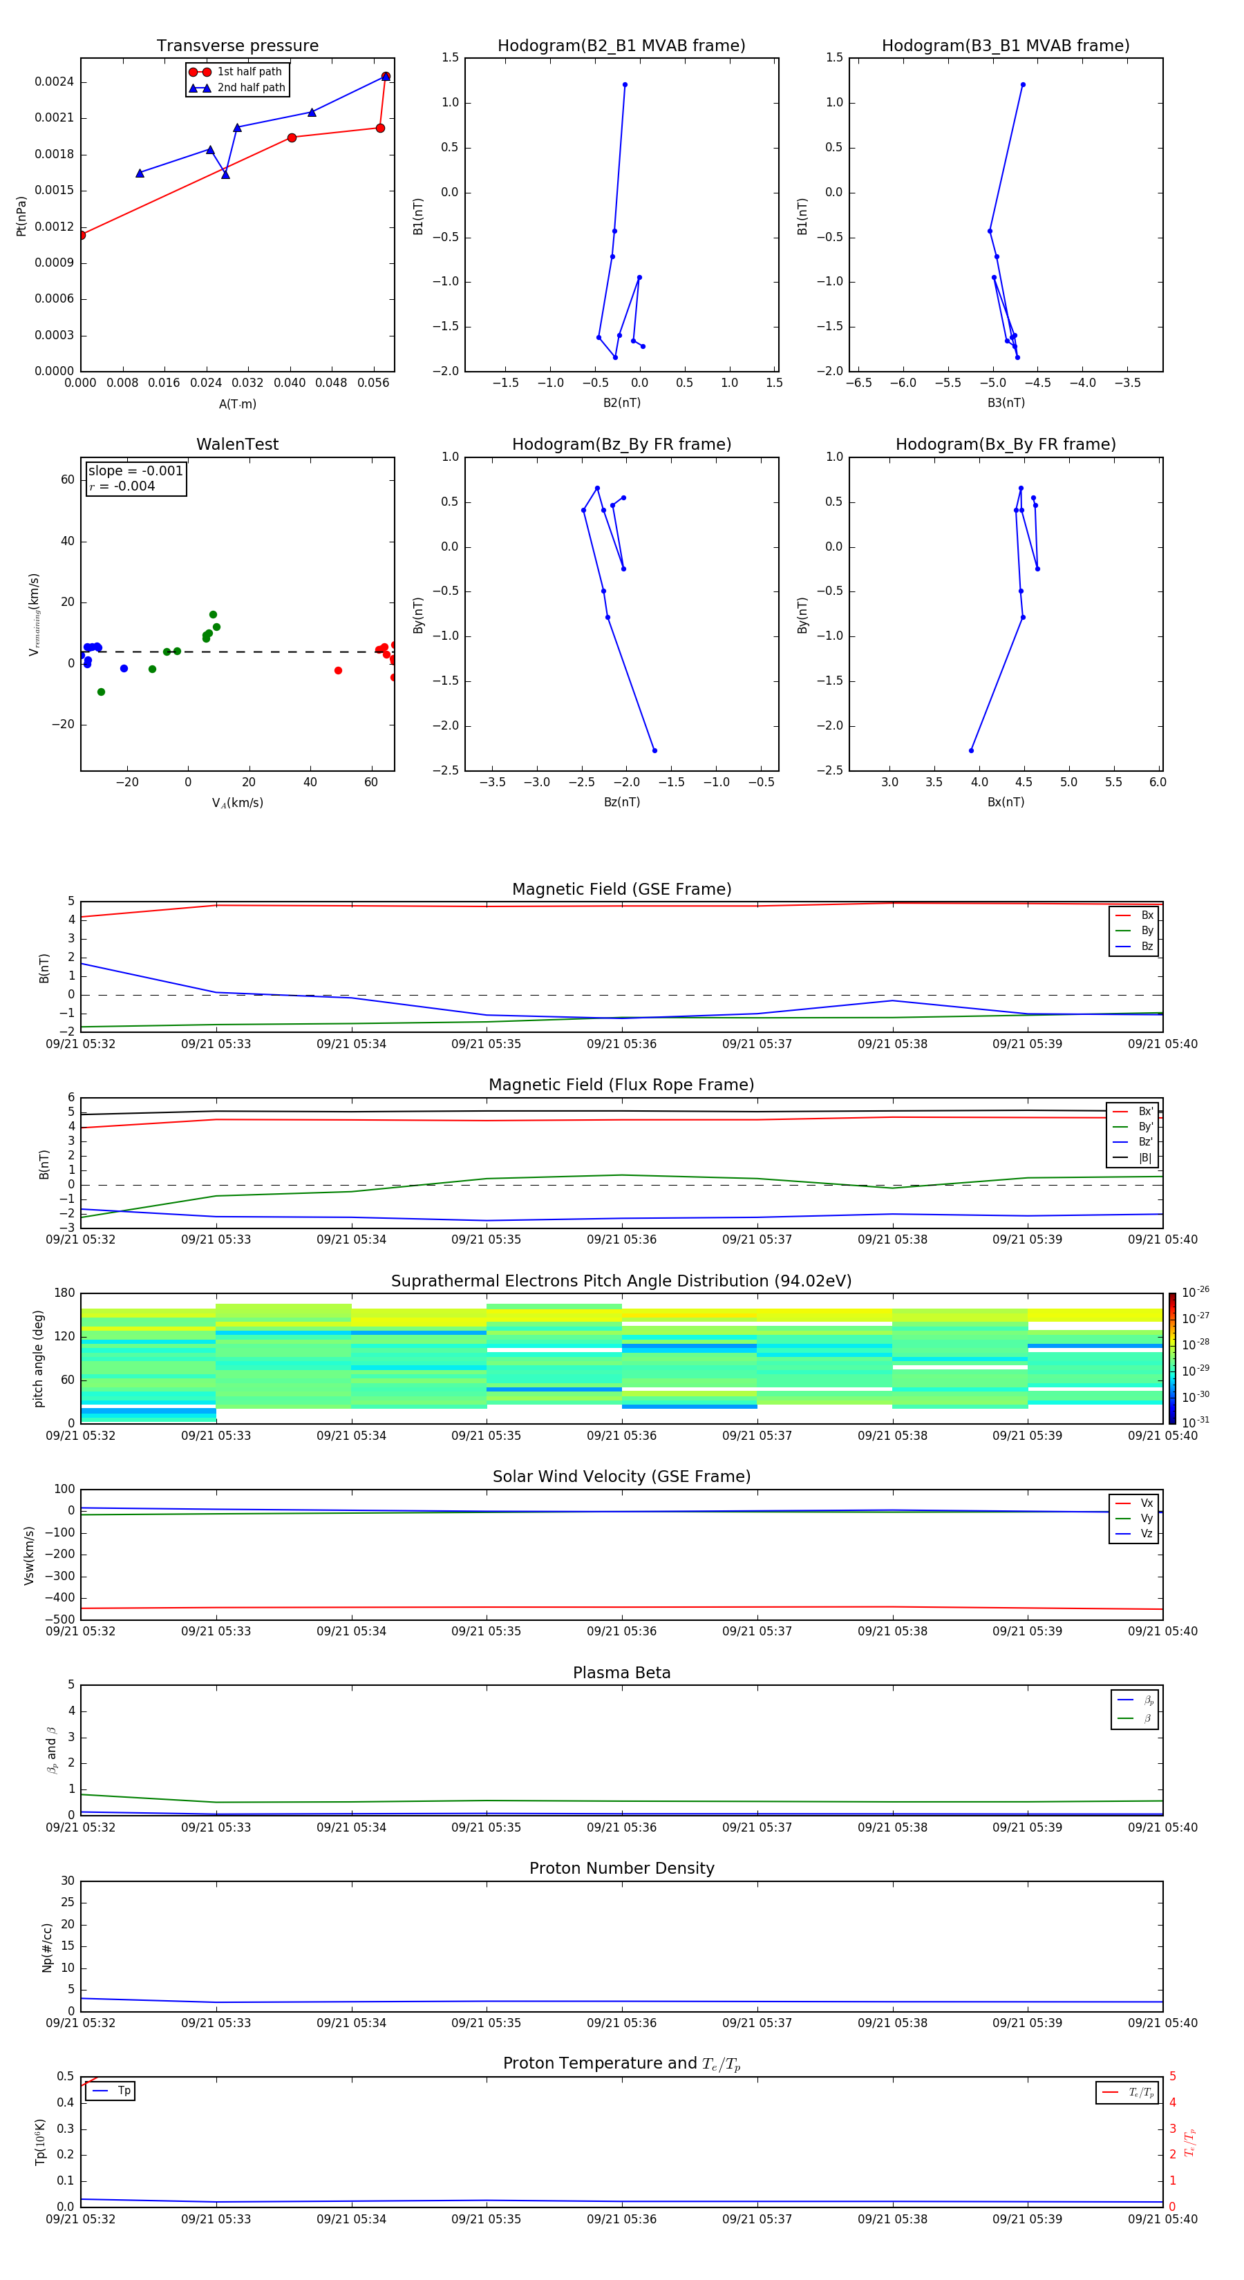Select the Bz' entry in Flux Rope legend
The width and height of the screenshot is (1244, 2280).
pyautogui.click(x=1133, y=1143)
